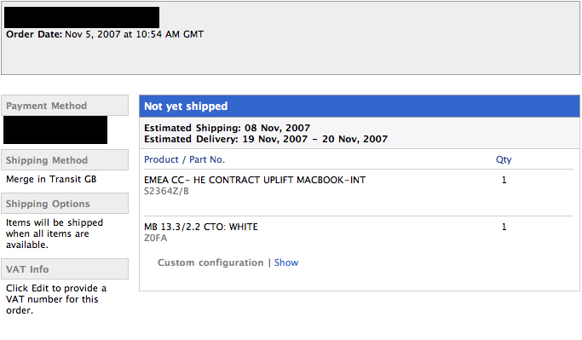Click the Order Date text
The image size is (582, 340).
(x=105, y=34)
